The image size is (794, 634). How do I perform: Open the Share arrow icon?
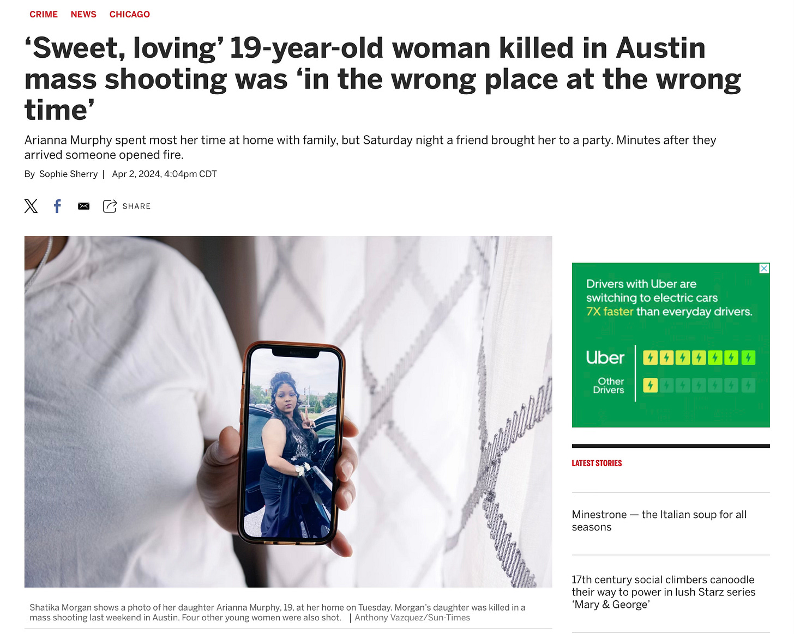click(110, 206)
